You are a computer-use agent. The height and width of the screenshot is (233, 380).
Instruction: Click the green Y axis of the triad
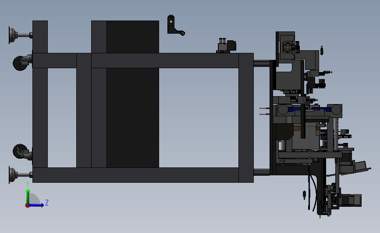pyautogui.click(x=28, y=197)
